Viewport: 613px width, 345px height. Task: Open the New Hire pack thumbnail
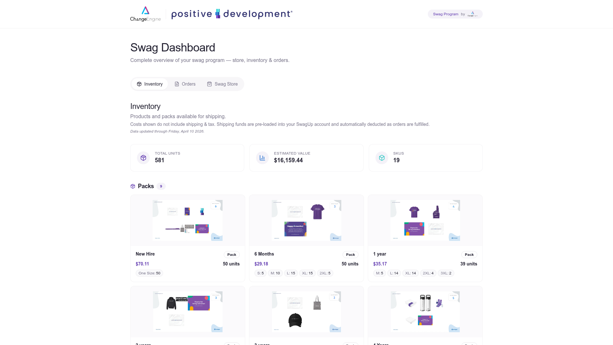pos(188,220)
